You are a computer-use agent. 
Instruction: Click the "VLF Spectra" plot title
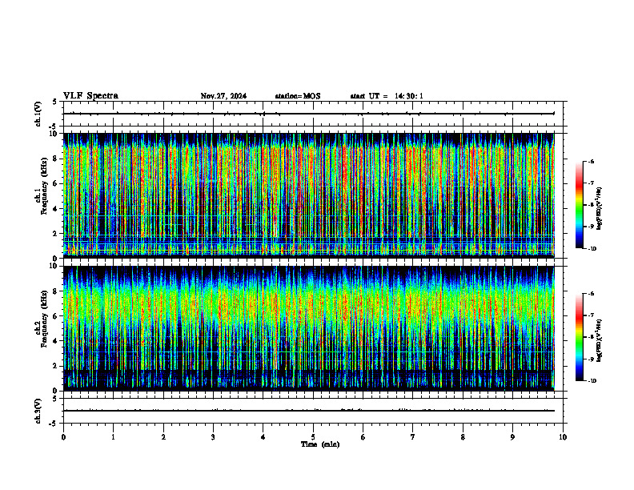(90, 96)
